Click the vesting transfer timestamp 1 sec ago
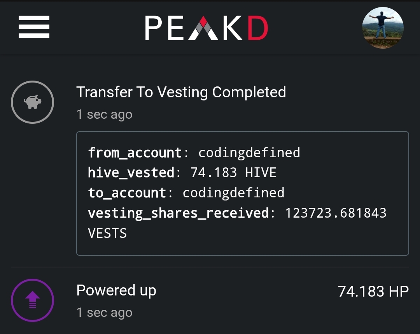The height and width of the screenshot is (334, 420). pos(105,114)
